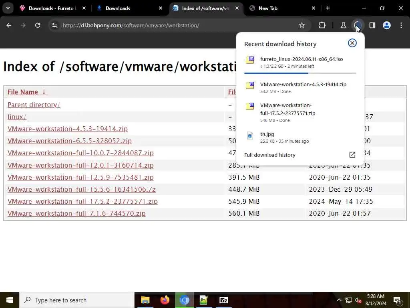Download VMware-workstation-full-7.1.6-744570.zip

(76, 213)
